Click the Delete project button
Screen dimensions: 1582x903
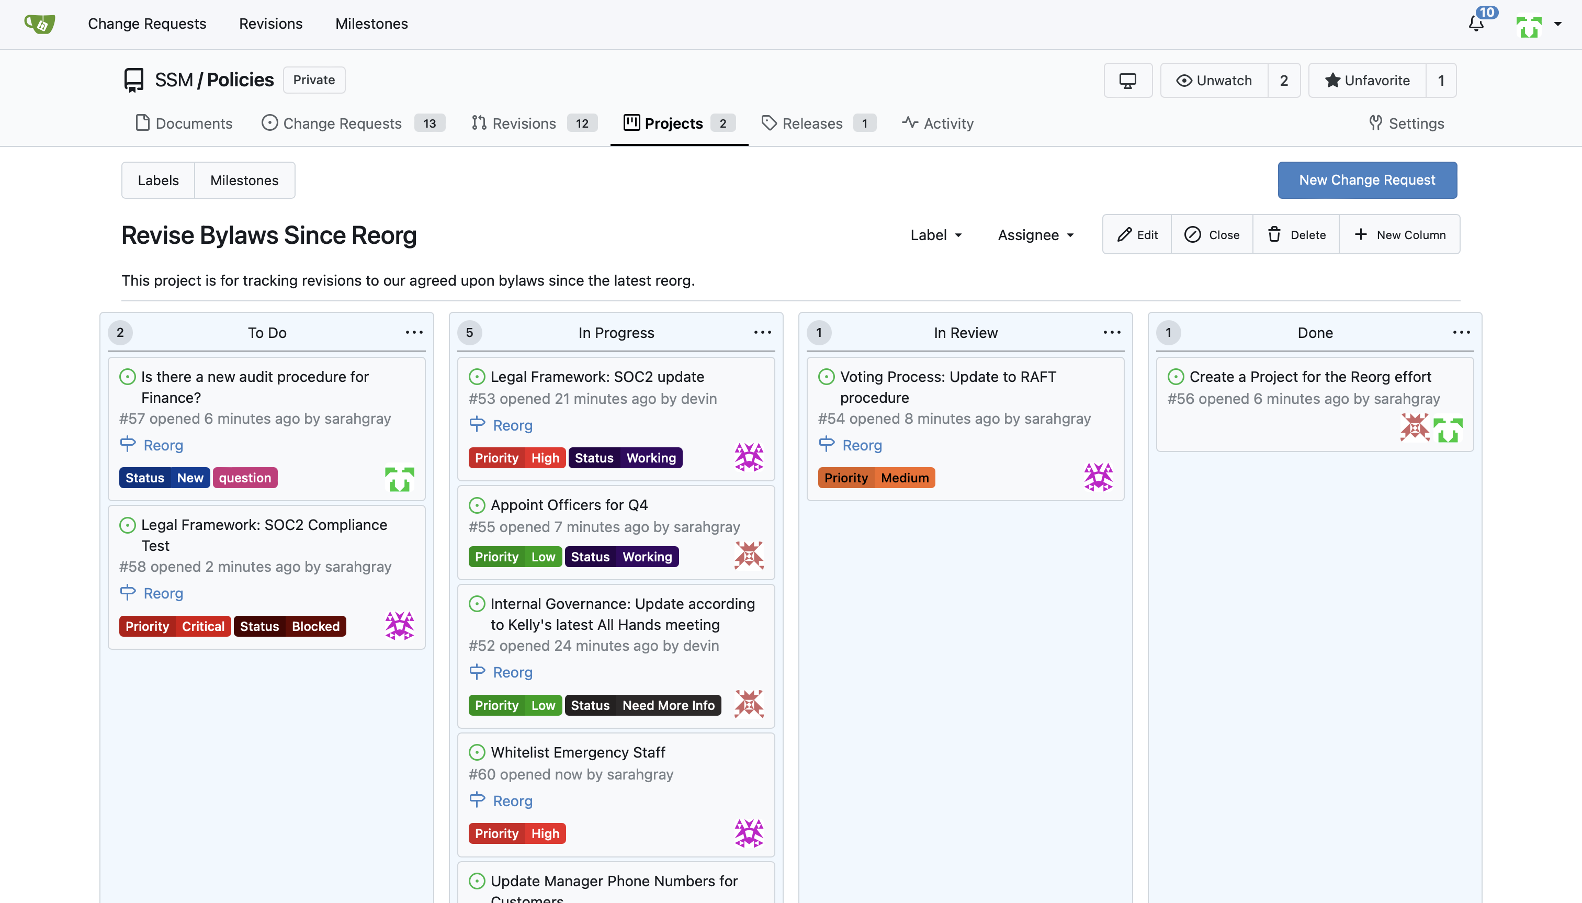click(x=1296, y=234)
